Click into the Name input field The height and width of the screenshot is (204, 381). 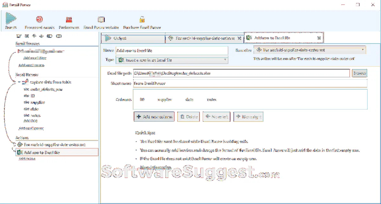171,50
